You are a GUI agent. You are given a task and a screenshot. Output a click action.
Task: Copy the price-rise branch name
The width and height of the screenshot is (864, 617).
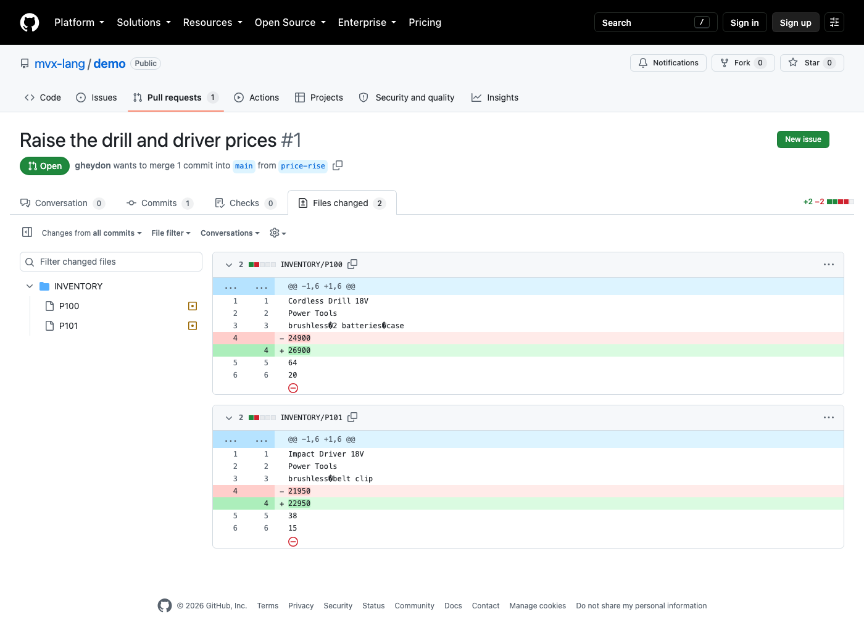pyautogui.click(x=338, y=165)
